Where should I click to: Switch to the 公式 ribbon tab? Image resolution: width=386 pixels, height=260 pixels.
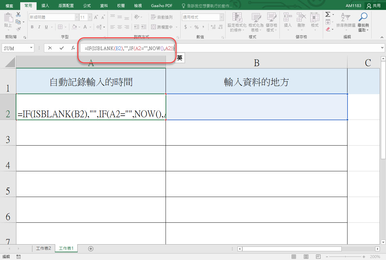87,5
